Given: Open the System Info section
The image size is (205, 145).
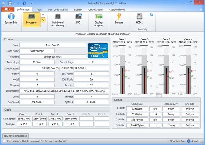Looking at the screenshot, I should click(11, 19).
